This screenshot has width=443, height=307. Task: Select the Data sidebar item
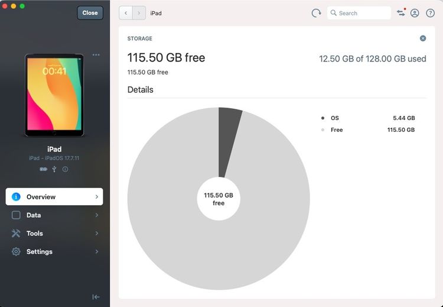coord(54,215)
